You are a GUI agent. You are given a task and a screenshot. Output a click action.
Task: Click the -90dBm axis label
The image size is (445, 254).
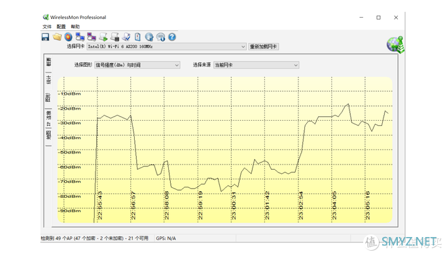69,211
